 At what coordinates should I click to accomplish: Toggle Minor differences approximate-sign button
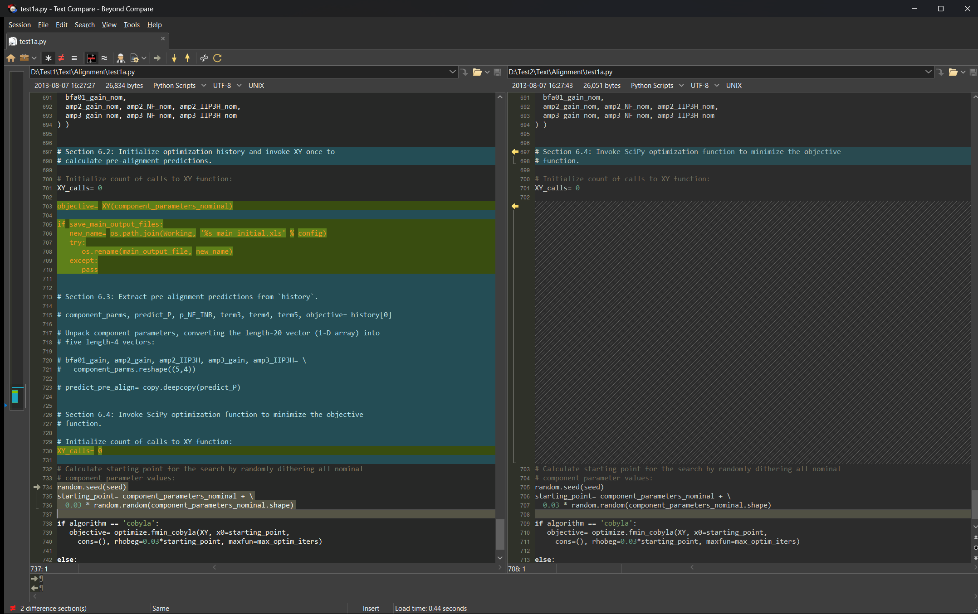(104, 58)
